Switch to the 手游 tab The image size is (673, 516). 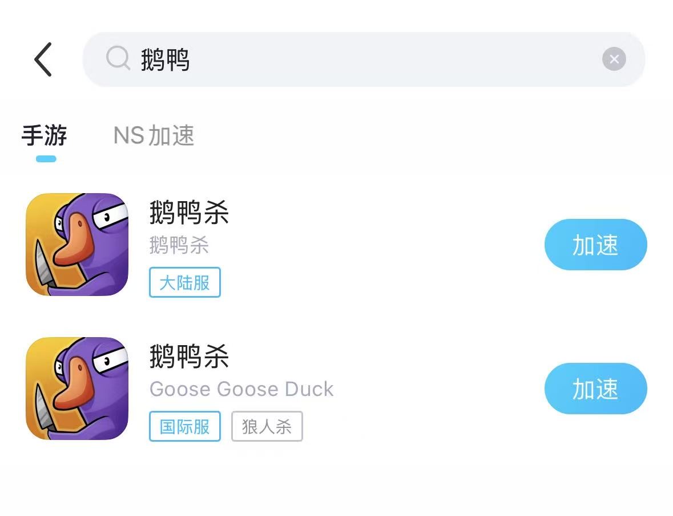point(45,135)
